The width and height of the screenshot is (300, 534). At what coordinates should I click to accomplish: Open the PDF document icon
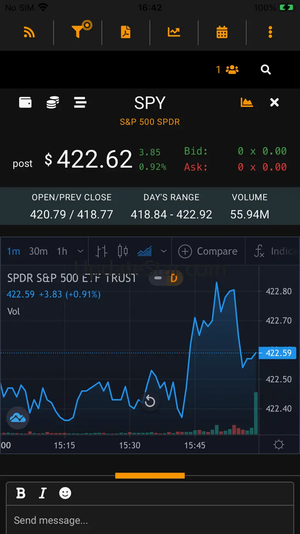coord(126,32)
